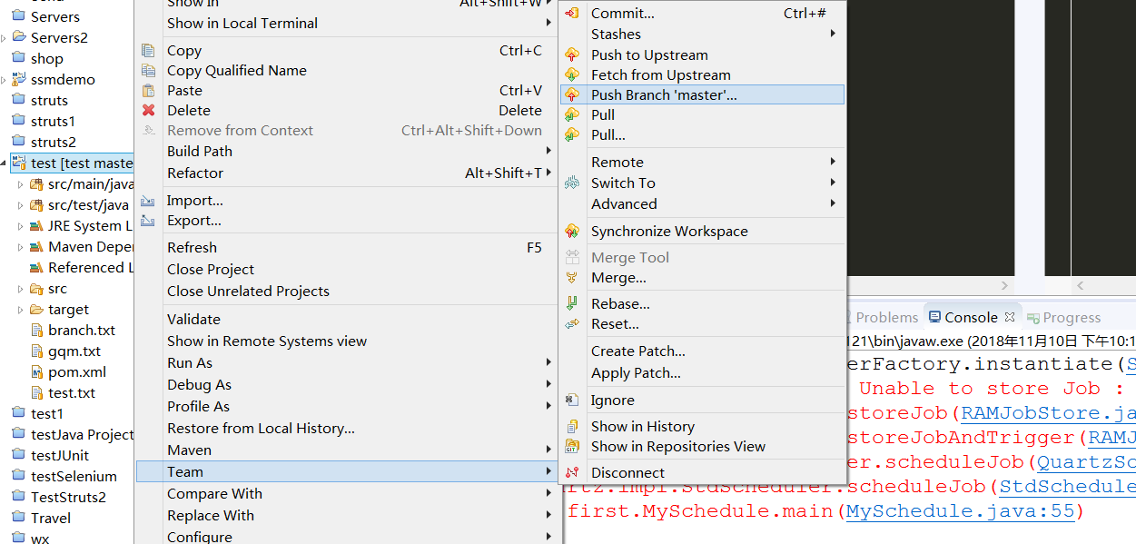Click the Show in History icon
Screen dimensions: 1136x544
coord(572,427)
